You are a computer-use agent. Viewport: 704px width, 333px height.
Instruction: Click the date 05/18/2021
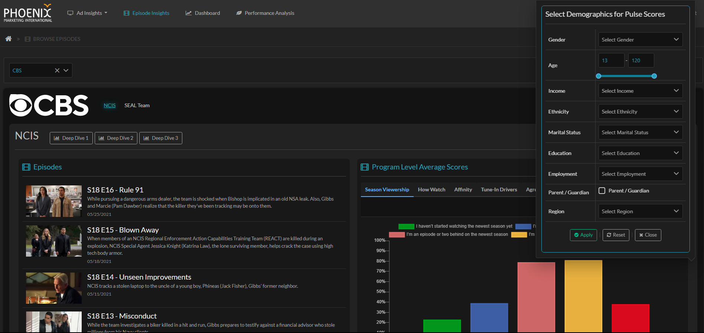tap(99, 261)
